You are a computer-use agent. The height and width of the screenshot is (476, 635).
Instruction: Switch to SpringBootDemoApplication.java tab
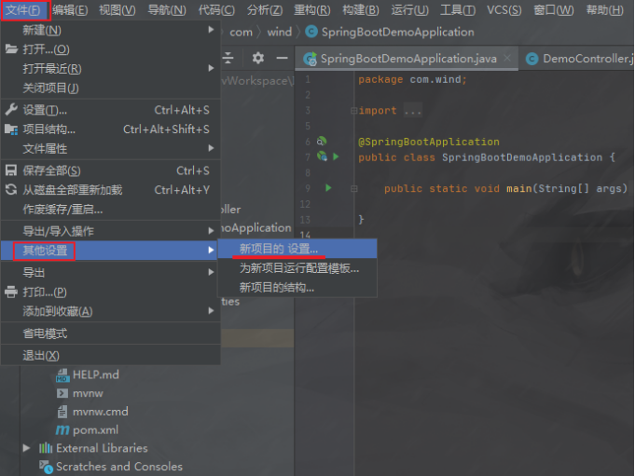click(x=407, y=59)
